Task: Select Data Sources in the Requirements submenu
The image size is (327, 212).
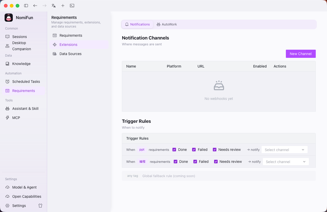Action: coord(79,54)
